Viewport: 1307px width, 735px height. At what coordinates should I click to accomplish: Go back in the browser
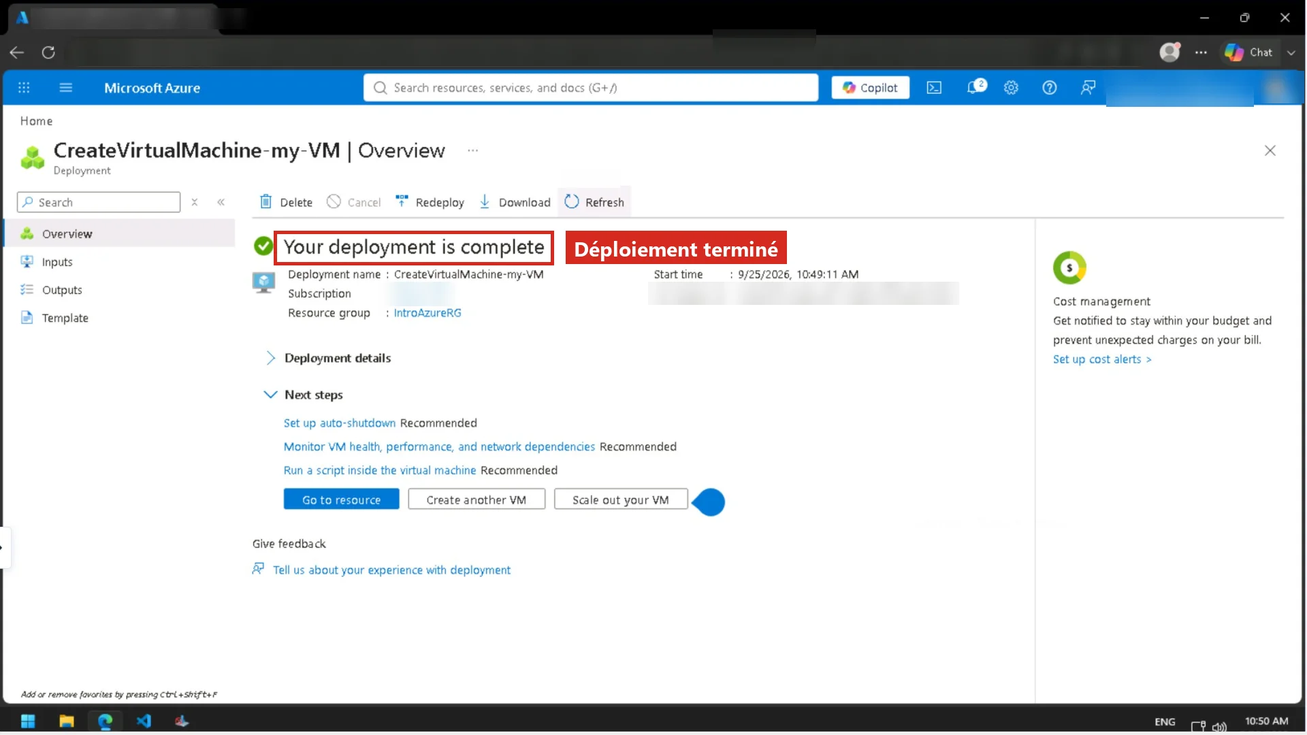pos(17,52)
